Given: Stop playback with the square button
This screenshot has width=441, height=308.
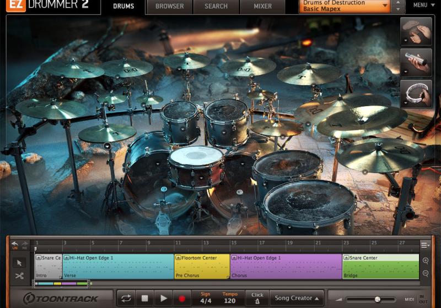Looking at the screenshot, I should [x=144, y=298].
